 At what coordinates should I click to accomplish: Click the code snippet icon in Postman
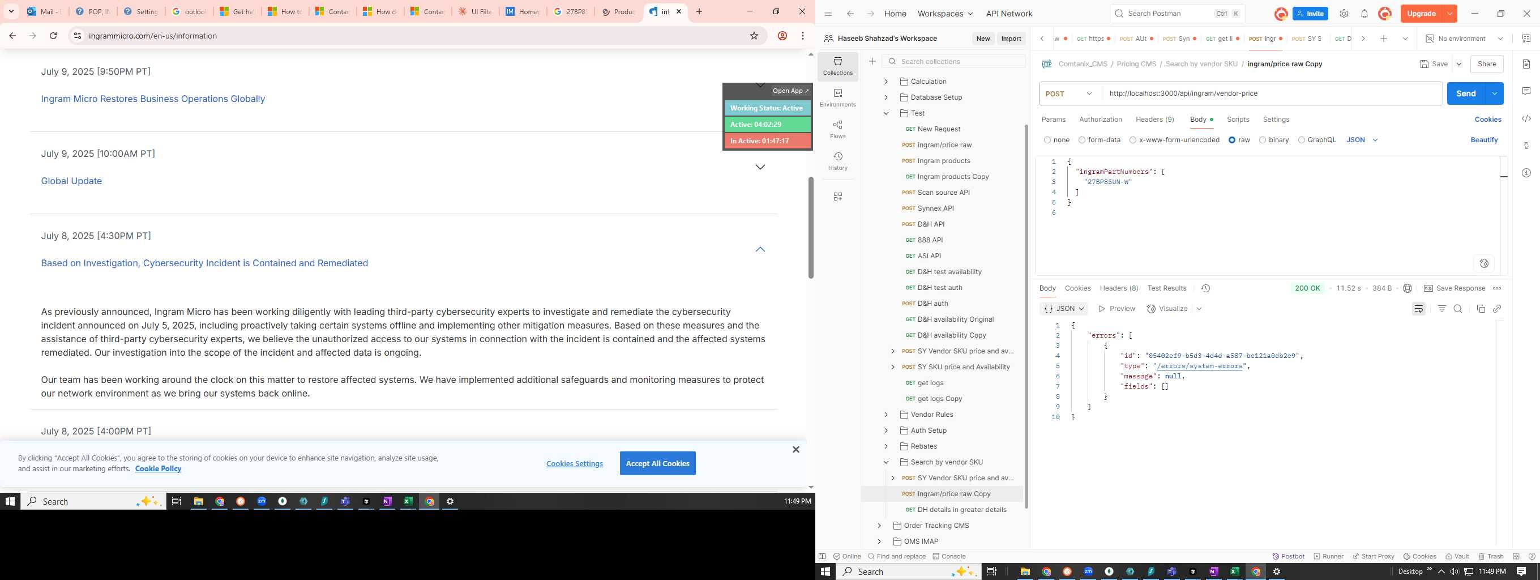coord(1526,118)
